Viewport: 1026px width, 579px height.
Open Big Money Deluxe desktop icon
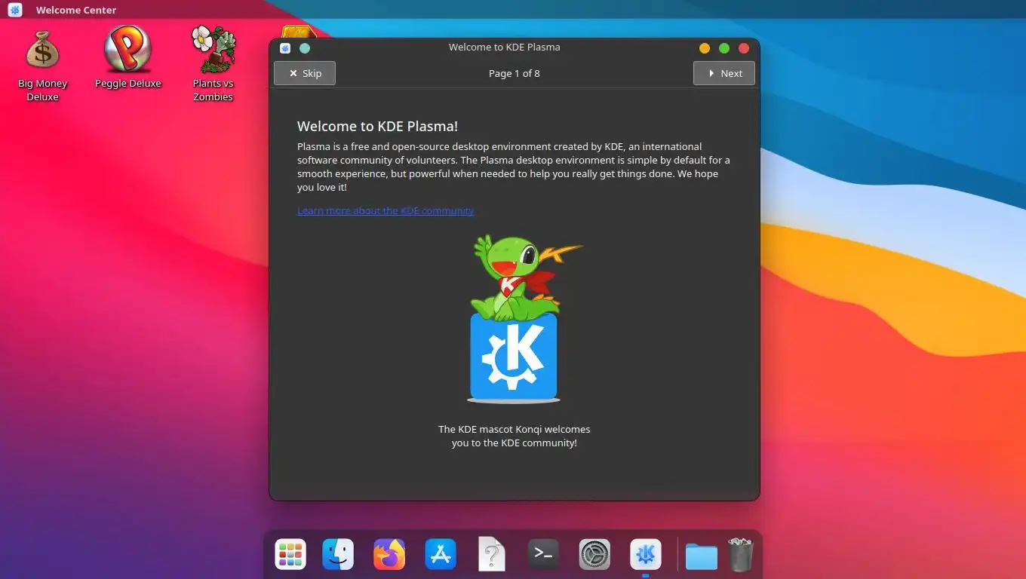(x=43, y=66)
